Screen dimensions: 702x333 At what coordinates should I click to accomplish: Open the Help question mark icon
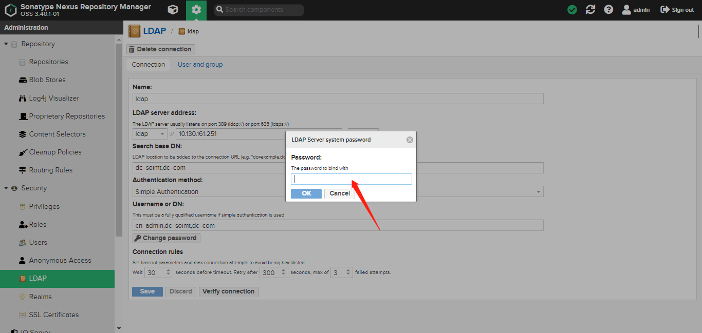click(608, 10)
